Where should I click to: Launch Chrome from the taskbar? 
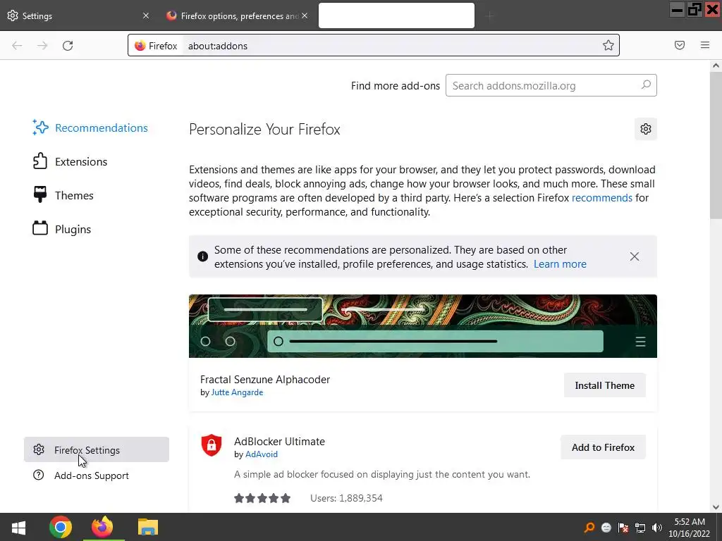coord(61,527)
